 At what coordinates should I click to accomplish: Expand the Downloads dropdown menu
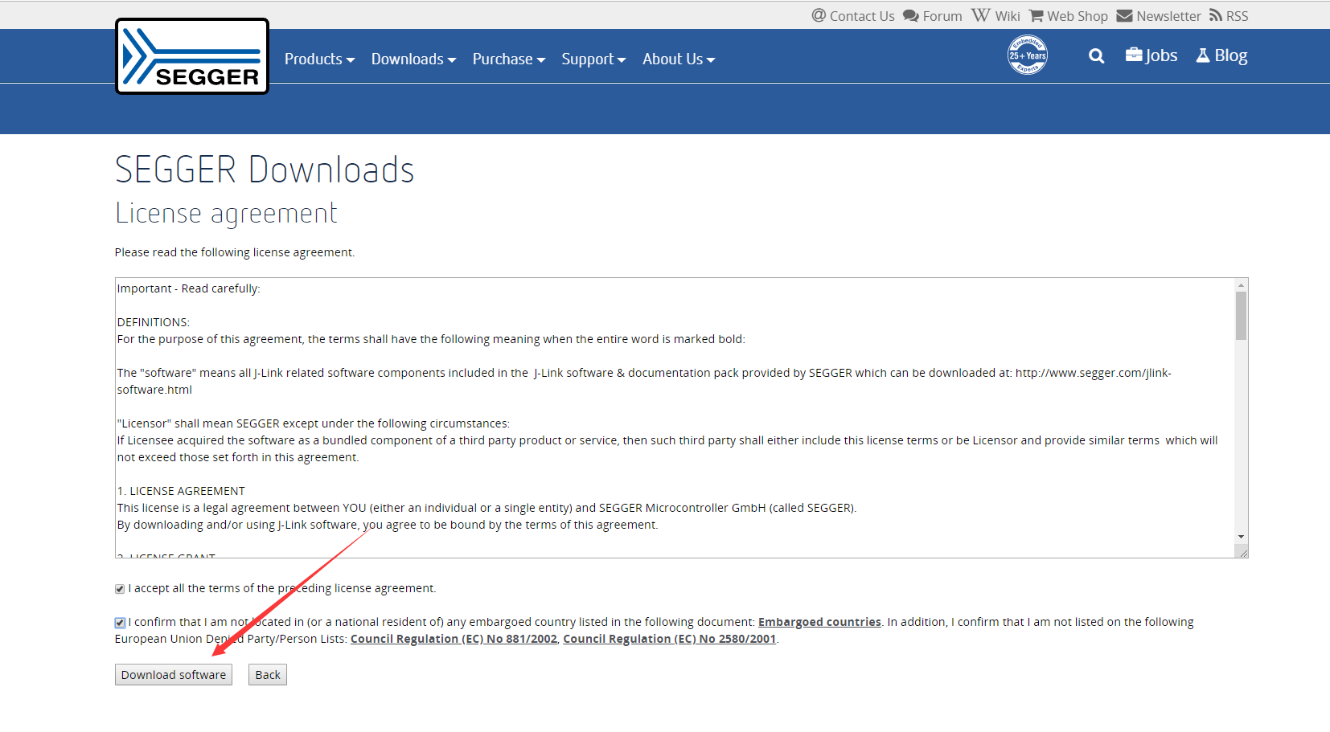[x=414, y=59]
